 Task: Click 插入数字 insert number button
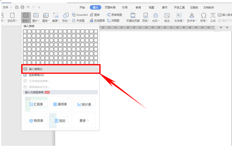[225, 15]
